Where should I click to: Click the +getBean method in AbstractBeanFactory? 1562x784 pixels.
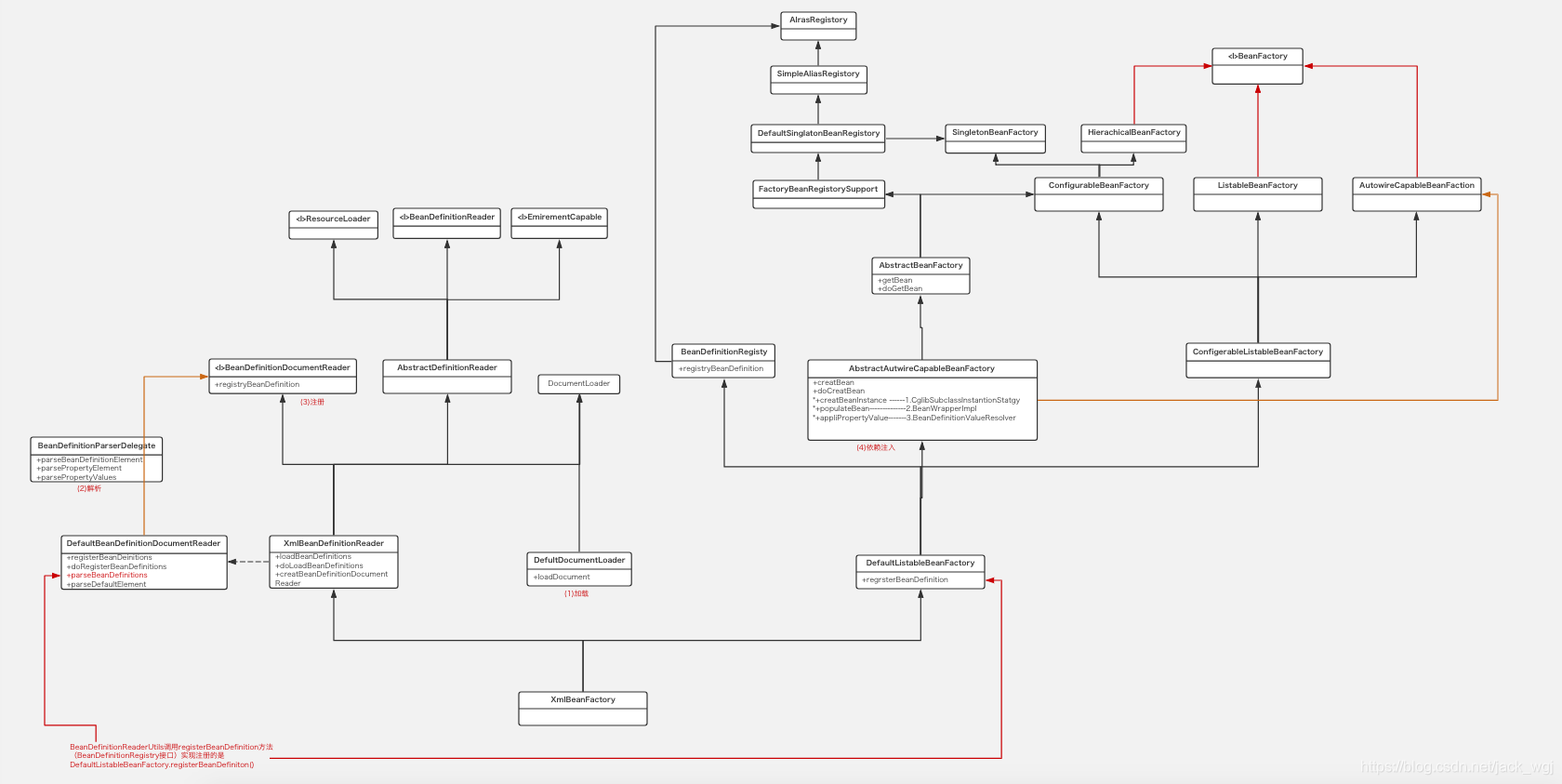click(x=895, y=280)
